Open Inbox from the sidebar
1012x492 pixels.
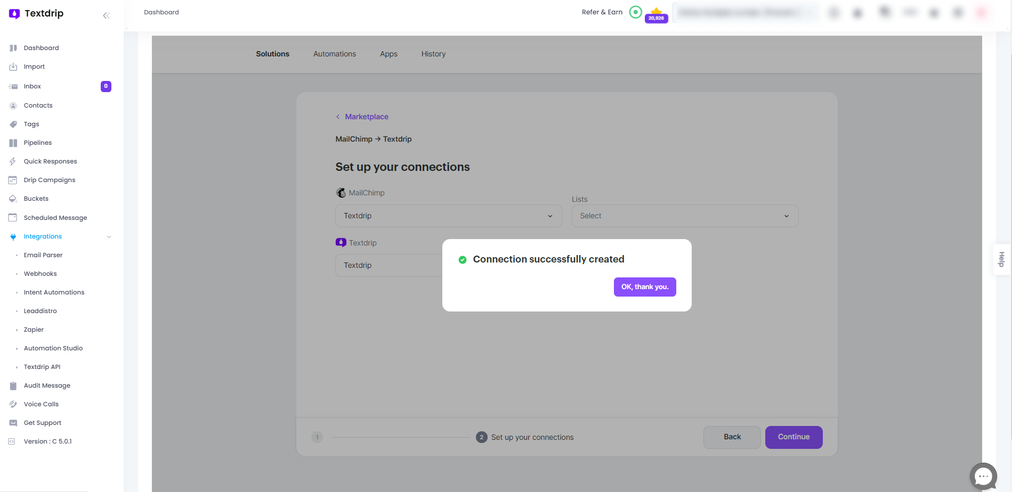tap(32, 86)
